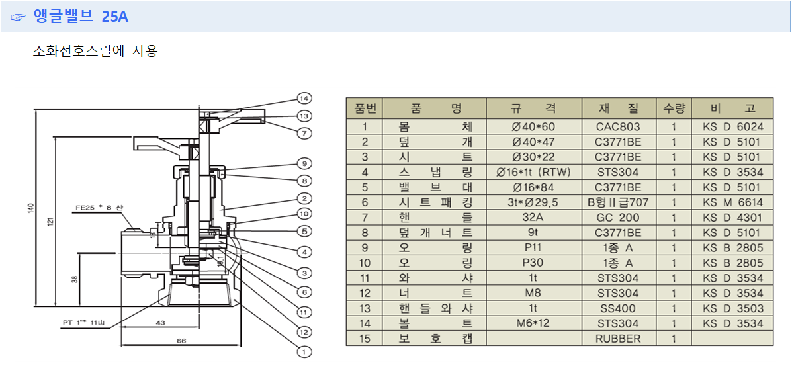Click the 'PT 1"* 11山' thread label

(84, 322)
